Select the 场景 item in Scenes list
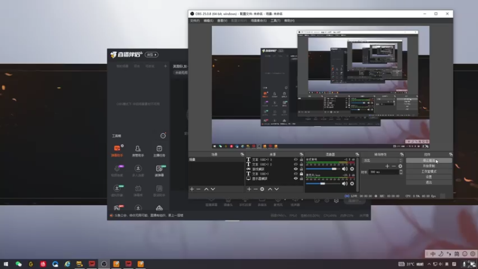478x269 pixels. coord(216,160)
